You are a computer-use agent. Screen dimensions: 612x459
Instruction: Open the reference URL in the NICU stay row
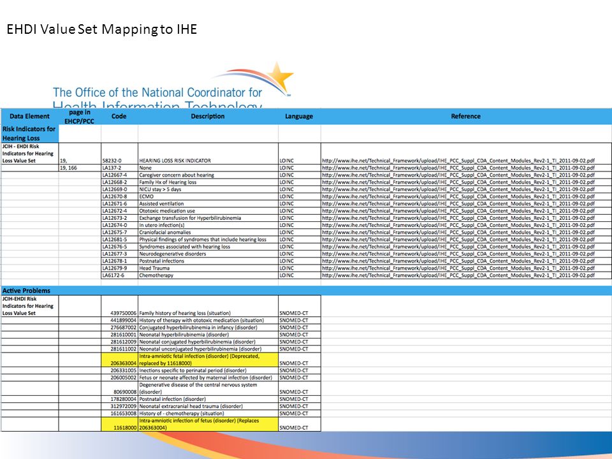(458, 189)
